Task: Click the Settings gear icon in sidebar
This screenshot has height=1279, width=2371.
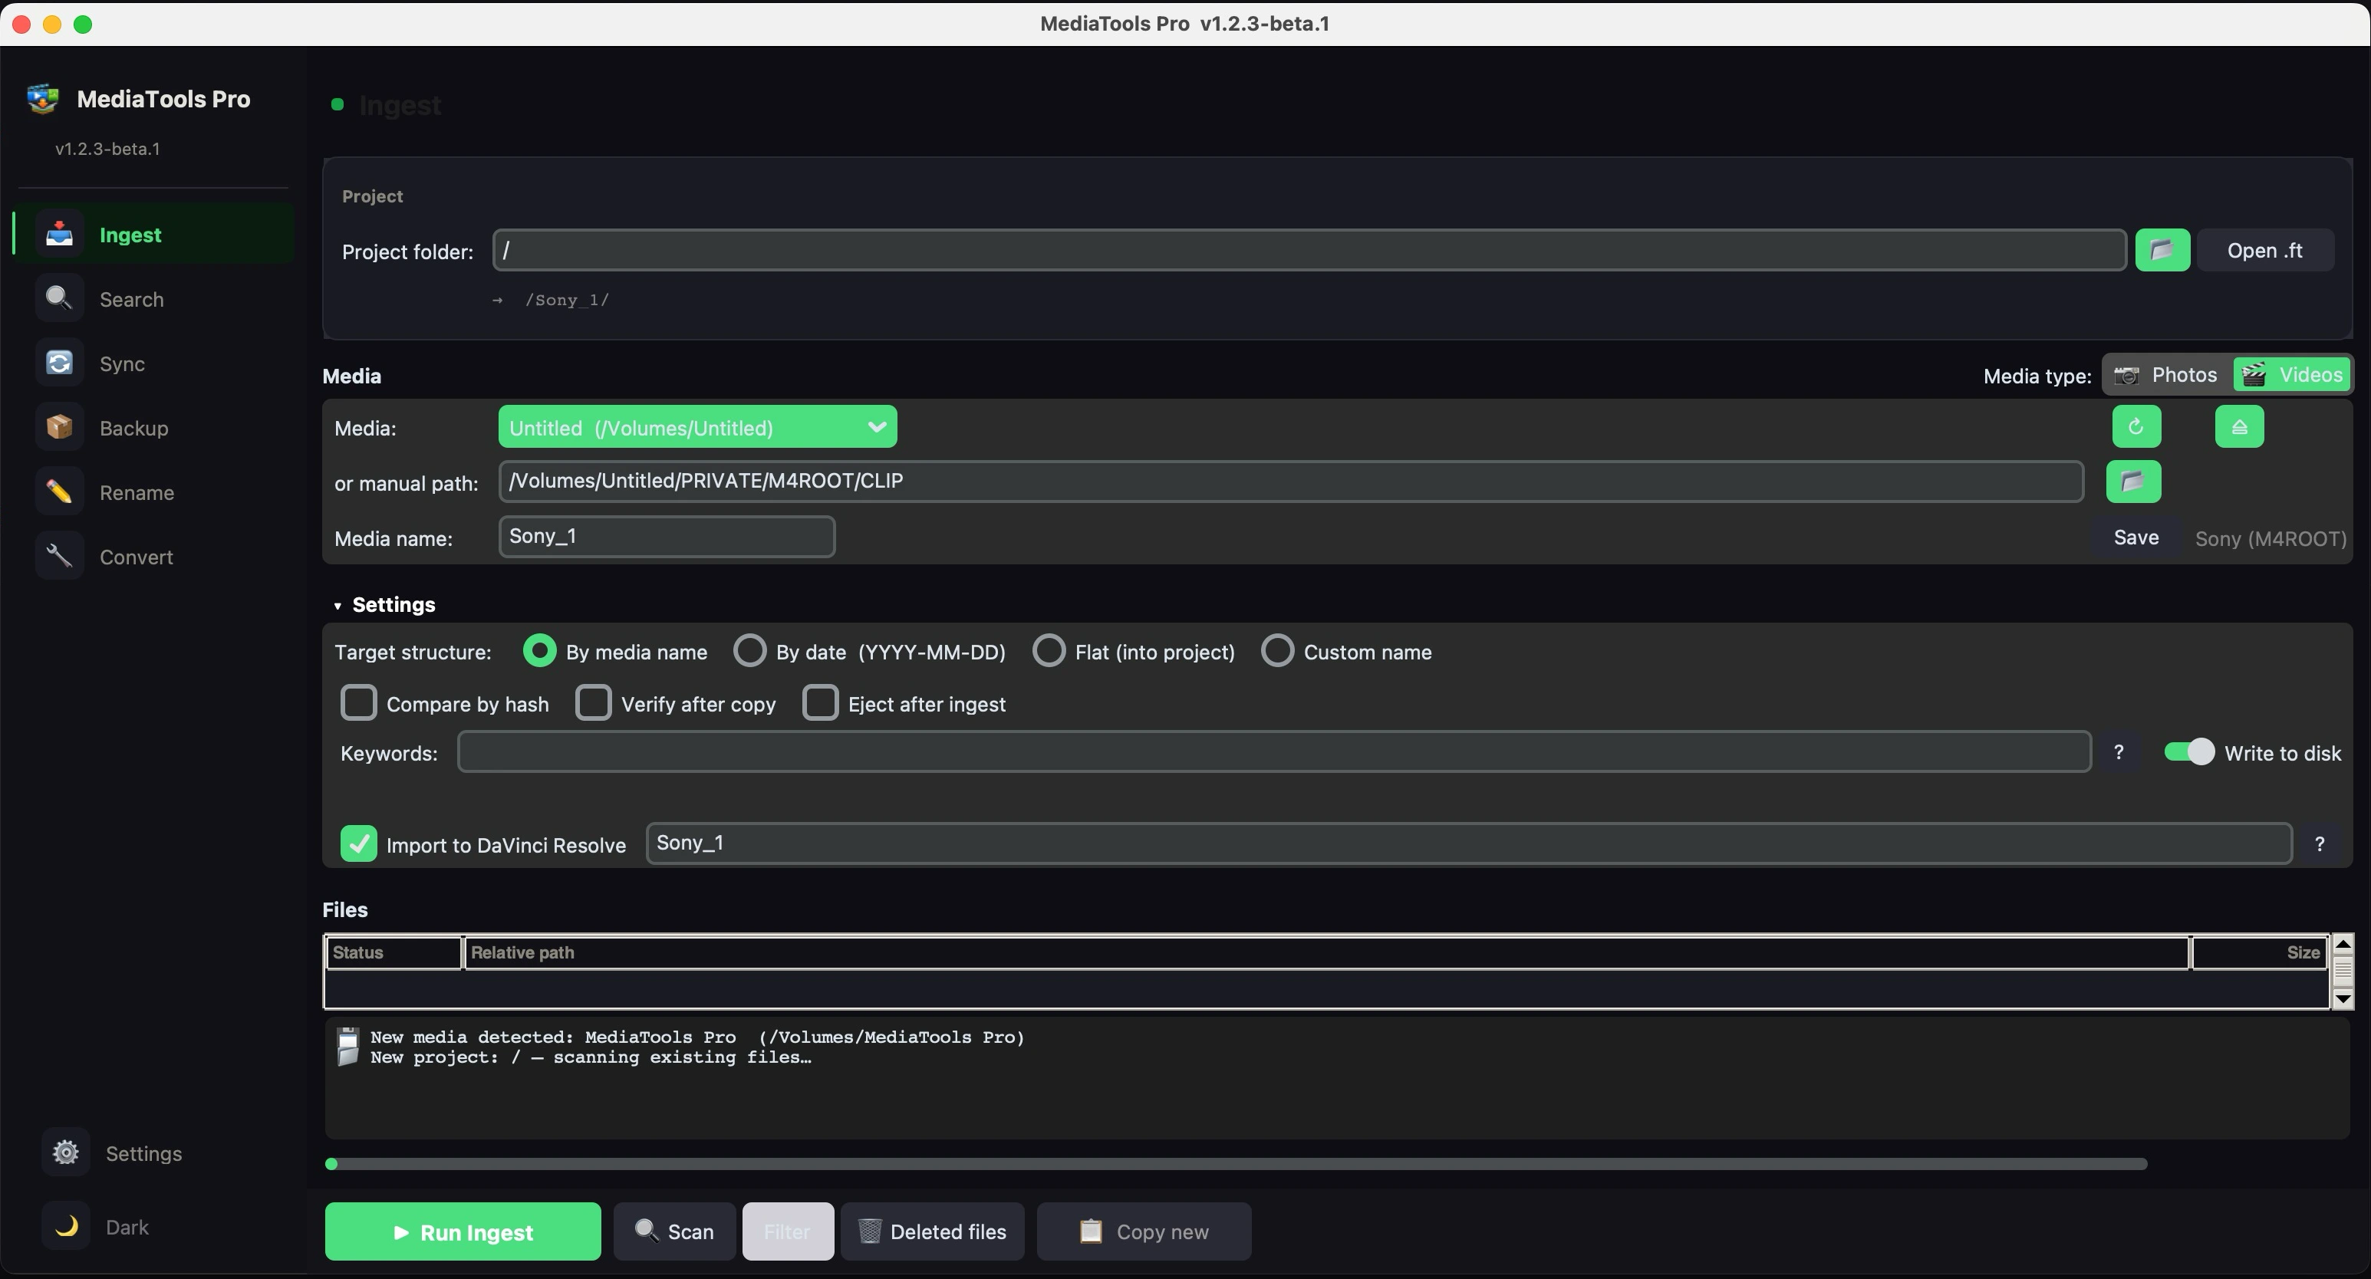Action: pyautogui.click(x=65, y=1152)
